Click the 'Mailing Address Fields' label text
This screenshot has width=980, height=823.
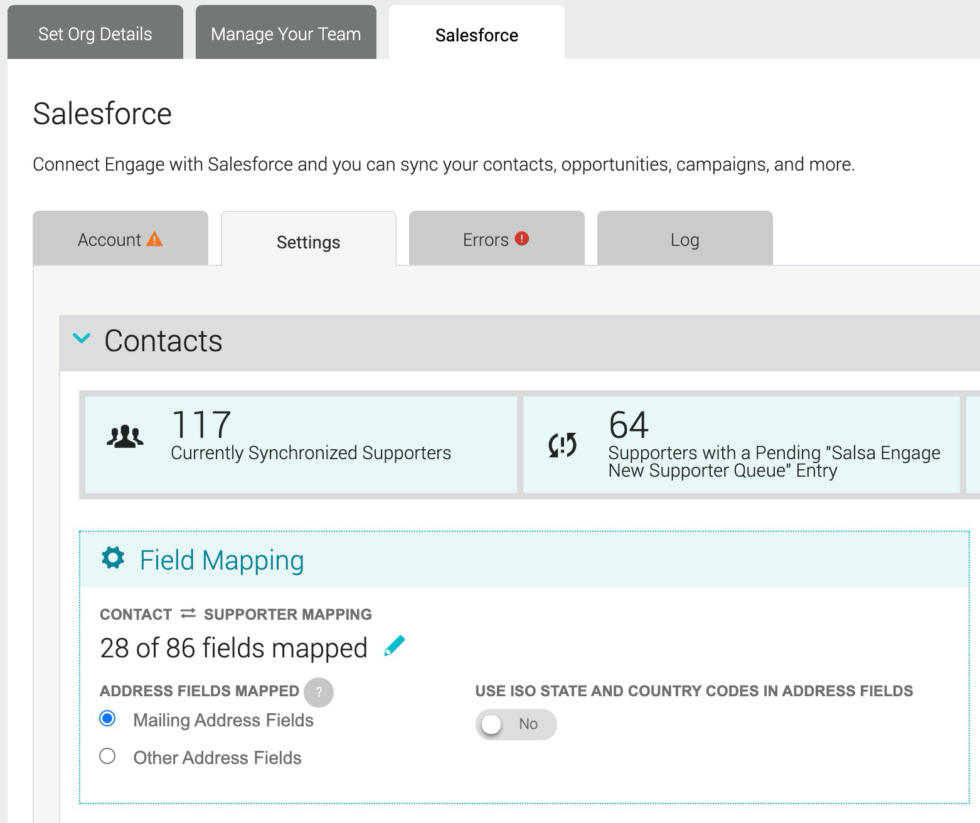[x=223, y=720]
